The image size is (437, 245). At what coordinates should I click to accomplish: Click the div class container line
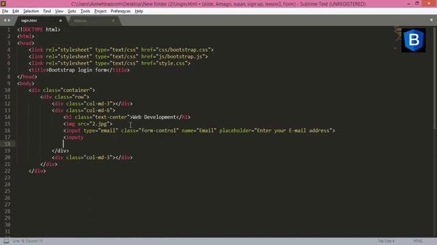(62, 90)
